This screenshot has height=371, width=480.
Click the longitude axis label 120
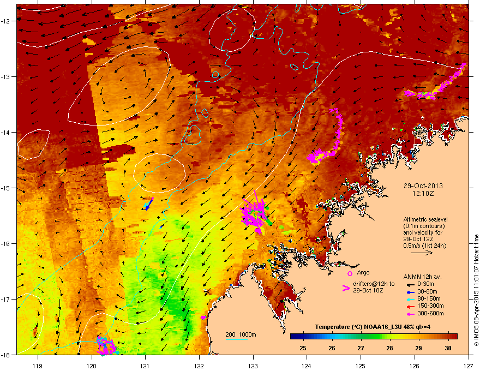92,366
